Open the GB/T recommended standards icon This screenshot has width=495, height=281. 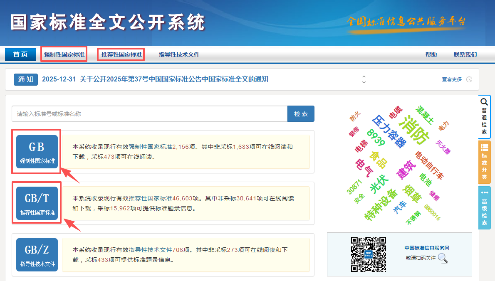pos(37,203)
